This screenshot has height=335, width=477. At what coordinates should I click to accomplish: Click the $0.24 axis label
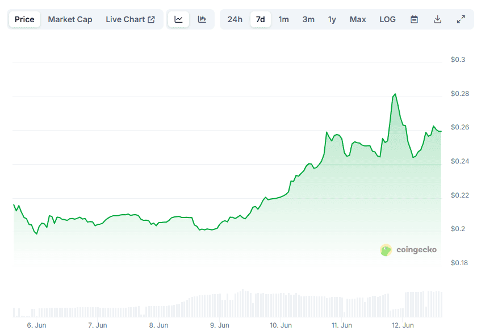(459, 161)
